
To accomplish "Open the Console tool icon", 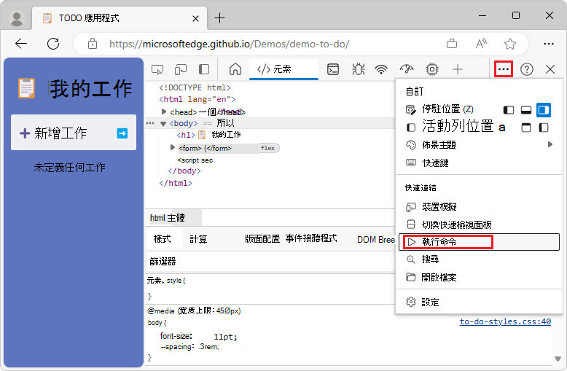I will (x=332, y=69).
